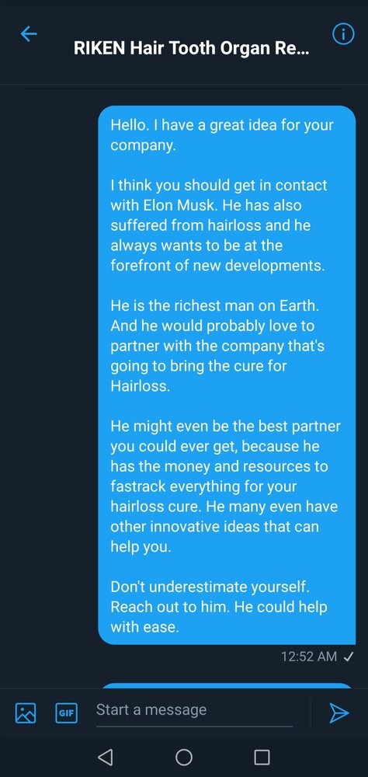
Task: Tap the line 'forefront of new developments'
Action: click(x=217, y=265)
